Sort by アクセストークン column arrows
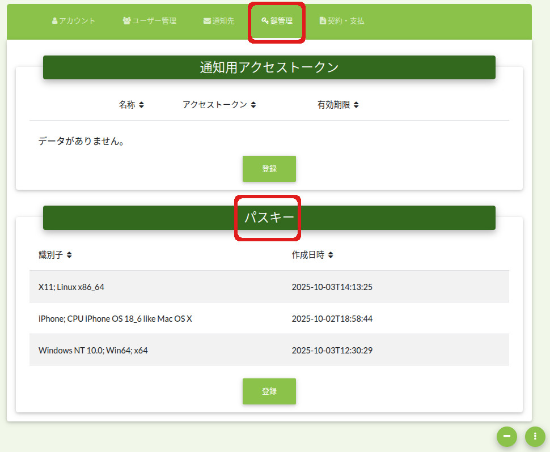Image resolution: width=550 pixels, height=452 pixels. pyautogui.click(x=253, y=105)
